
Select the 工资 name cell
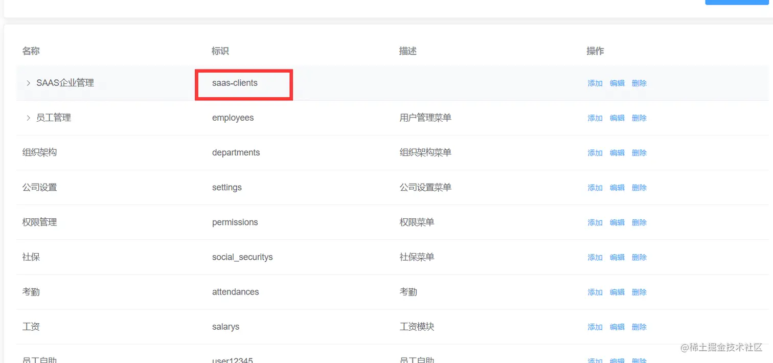tap(31, 326)
